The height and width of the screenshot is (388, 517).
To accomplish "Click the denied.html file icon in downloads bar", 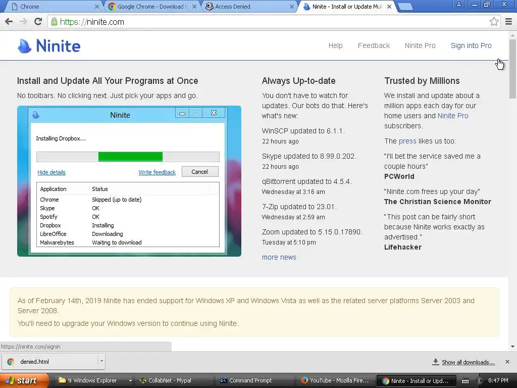I will coord(11,362).
